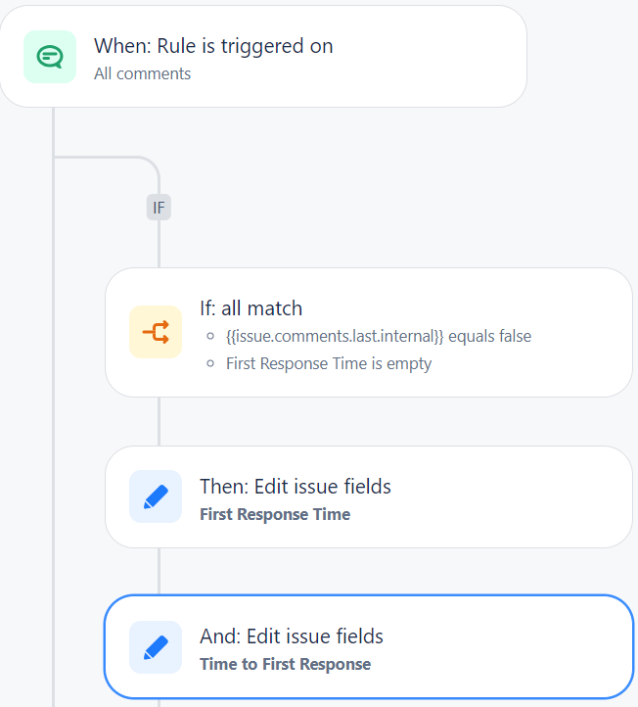The height and width of the screenshot is (707, 638).
Task: Open the When: Rule is triggered on title
Action: 213,46
